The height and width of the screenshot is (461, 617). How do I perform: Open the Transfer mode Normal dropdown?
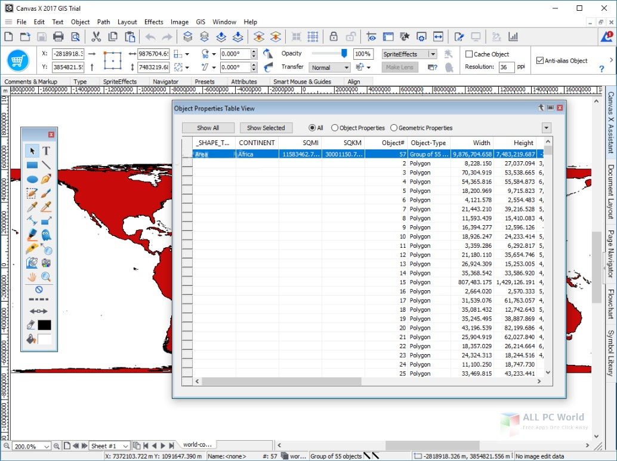coord(330,67)
